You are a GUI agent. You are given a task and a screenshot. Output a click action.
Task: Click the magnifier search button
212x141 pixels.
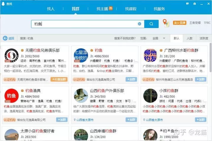click(x=151, y=24)
